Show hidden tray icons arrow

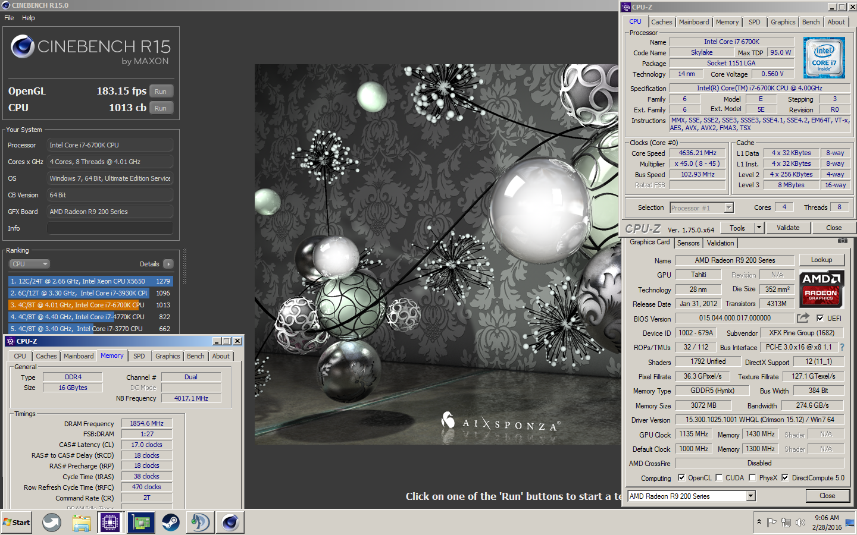759,522
